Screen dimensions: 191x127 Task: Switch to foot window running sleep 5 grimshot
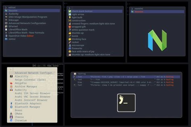pyautogui.click(x=126, y=85)
